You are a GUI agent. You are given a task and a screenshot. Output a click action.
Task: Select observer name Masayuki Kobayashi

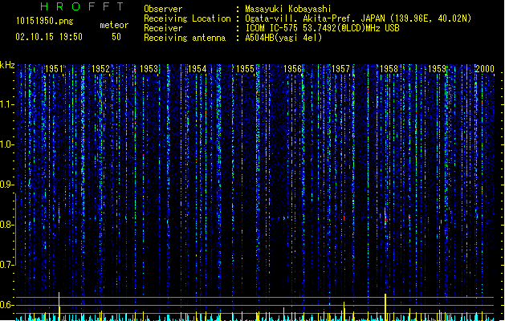tap(288, 9)
